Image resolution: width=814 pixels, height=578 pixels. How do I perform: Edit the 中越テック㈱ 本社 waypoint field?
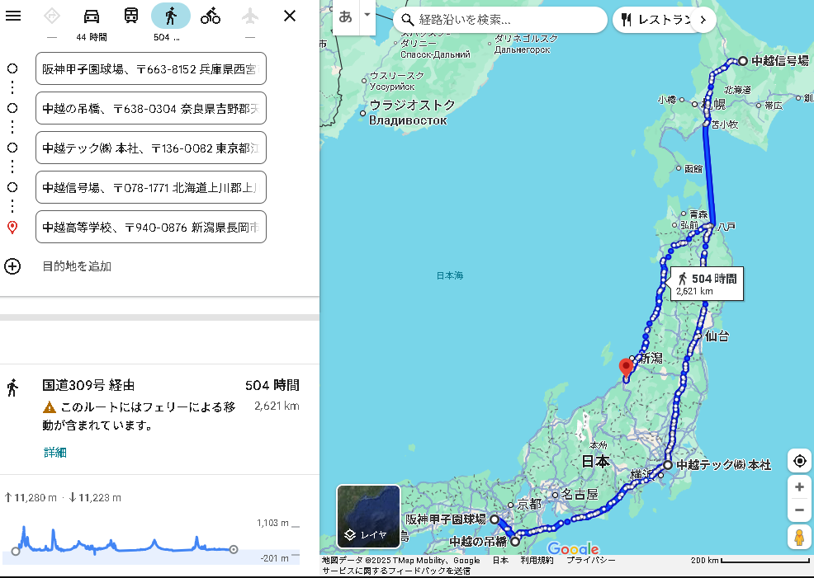coord(151,148)
